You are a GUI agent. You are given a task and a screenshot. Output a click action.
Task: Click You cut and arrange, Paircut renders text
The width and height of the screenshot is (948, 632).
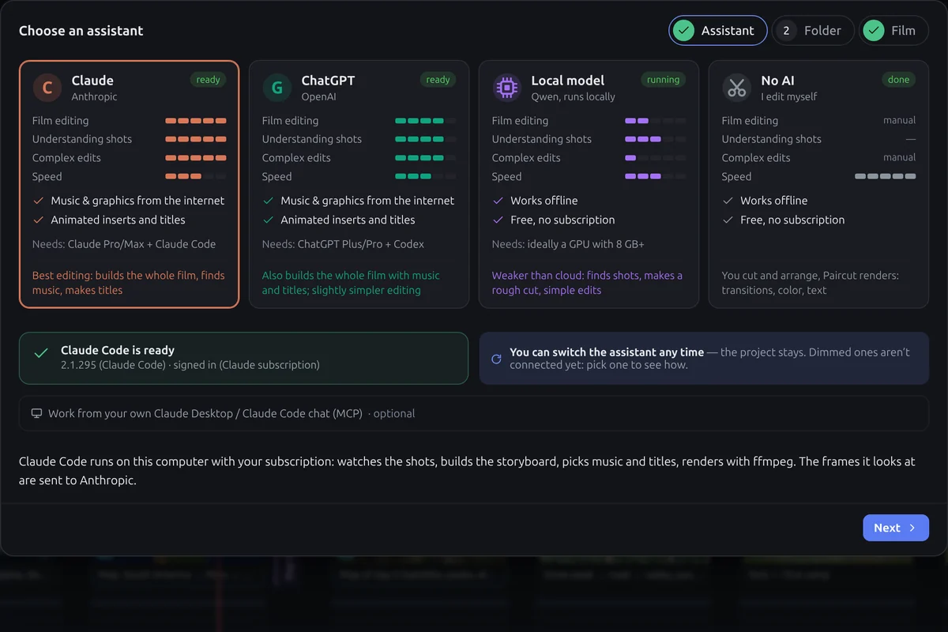coord(811,283)
